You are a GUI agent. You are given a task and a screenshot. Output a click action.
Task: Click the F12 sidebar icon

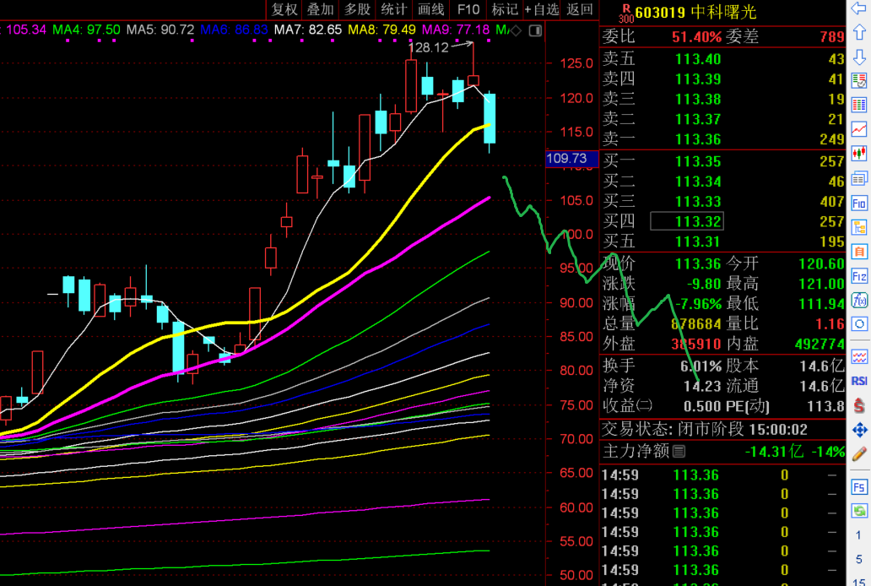click(859, 276)
